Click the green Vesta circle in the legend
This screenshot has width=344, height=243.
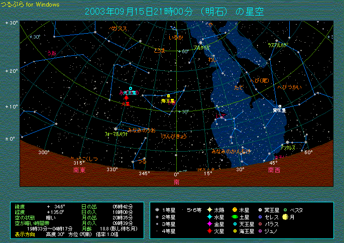[x=284, y=210]
